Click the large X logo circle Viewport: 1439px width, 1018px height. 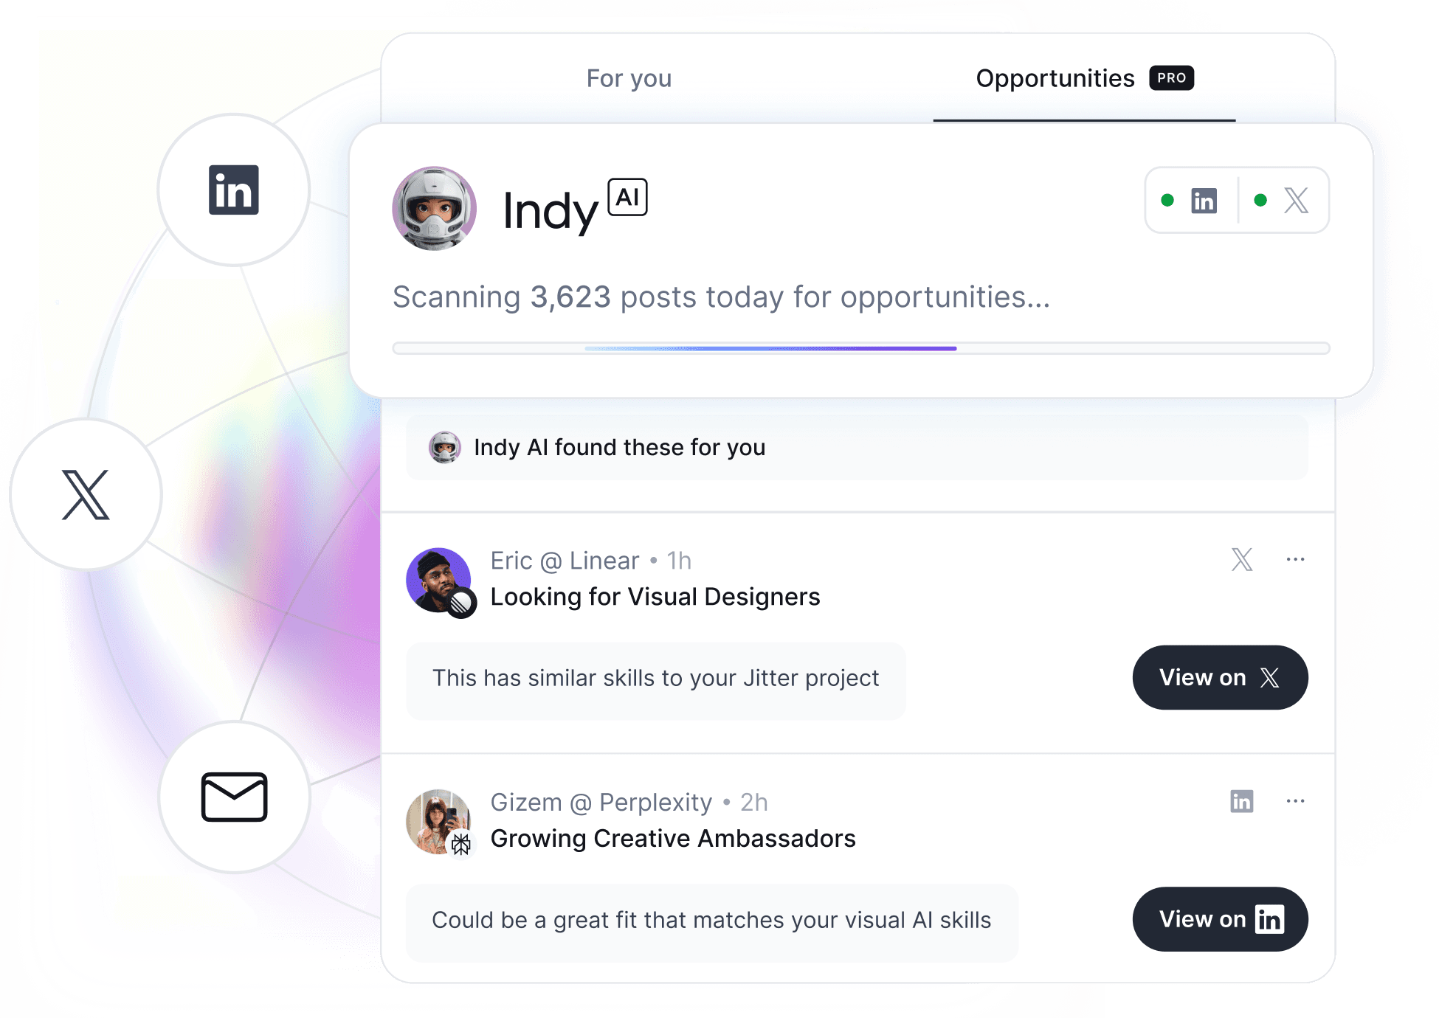click(x=86, y=494)
